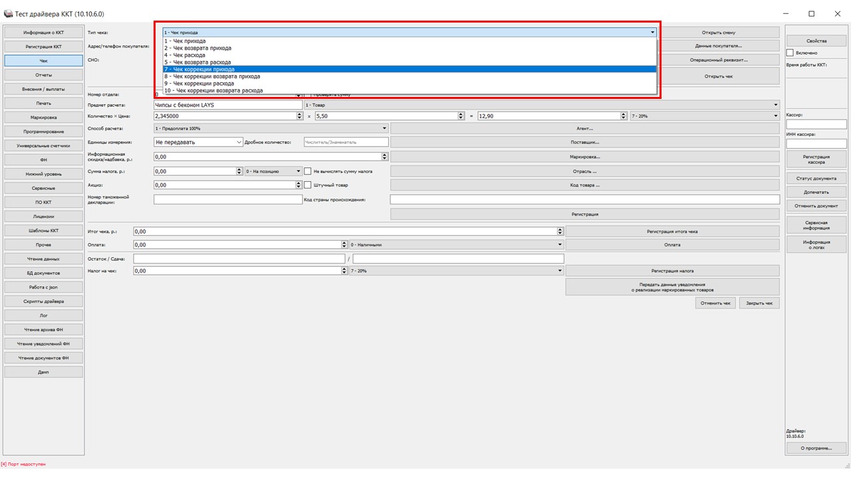Click the 'О программе...' button
The image size is (851, 478).
(x=816, y=448)
